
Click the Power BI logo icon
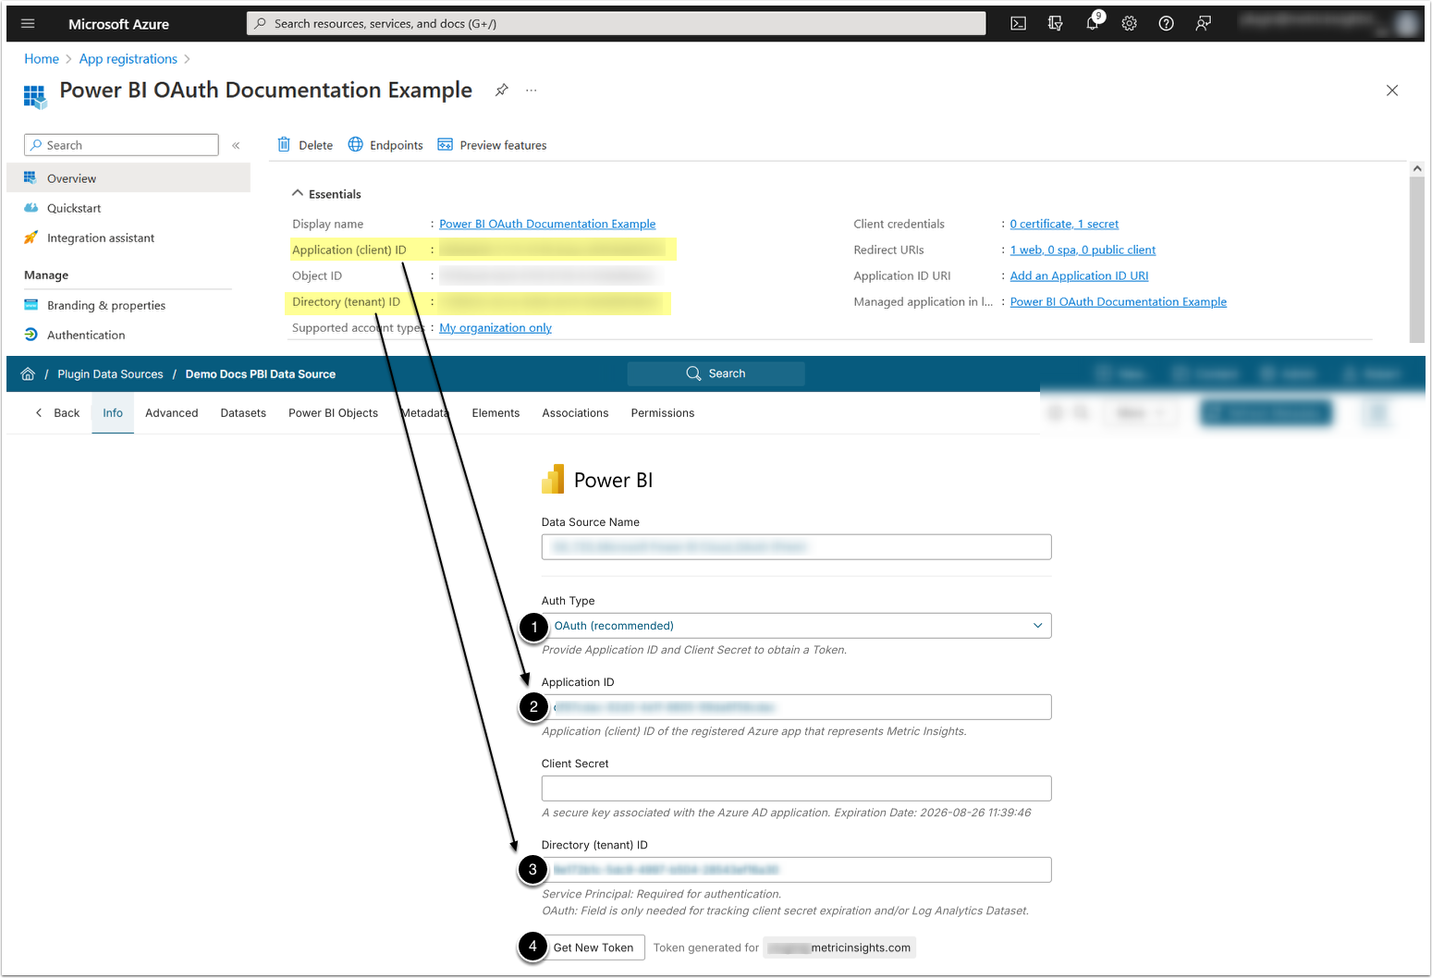click(553, 479)
